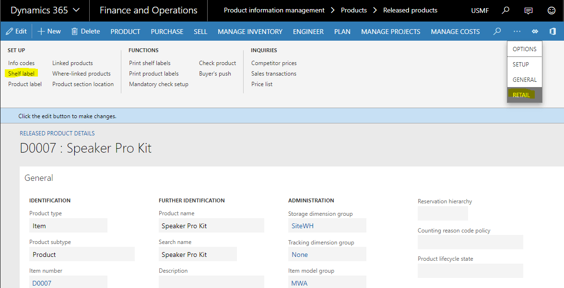Open Print product labels function

(153, 74)
